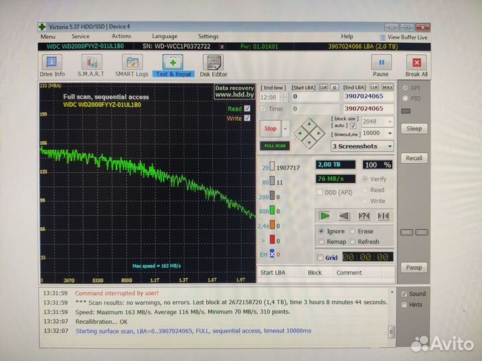Enable the Grid checkbox
The height and width of the screenshot is (361, 482).
coord(319,257)
